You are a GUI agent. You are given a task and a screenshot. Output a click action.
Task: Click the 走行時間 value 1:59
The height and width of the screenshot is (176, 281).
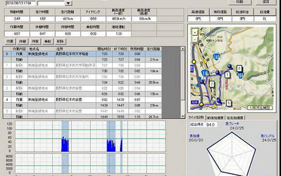(x=42, y=18)
